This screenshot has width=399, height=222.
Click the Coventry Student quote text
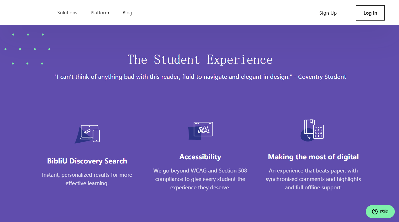tap(200, 77)
